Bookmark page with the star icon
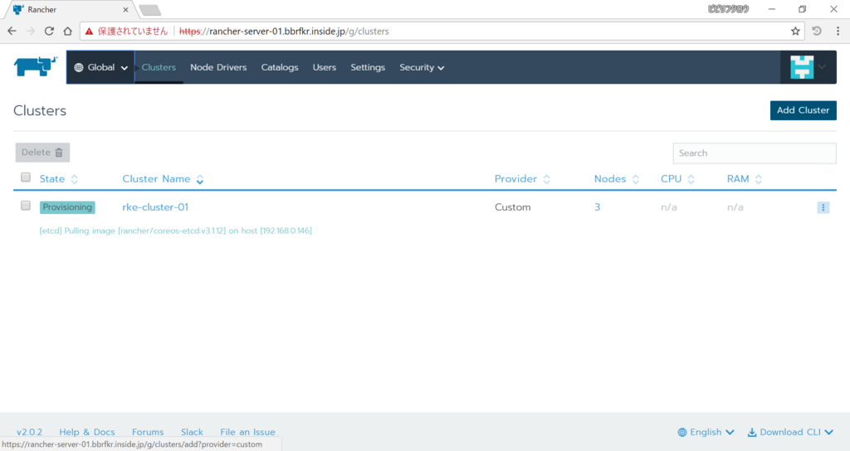The height and width of the screenshot is (451, 850). 795,32
